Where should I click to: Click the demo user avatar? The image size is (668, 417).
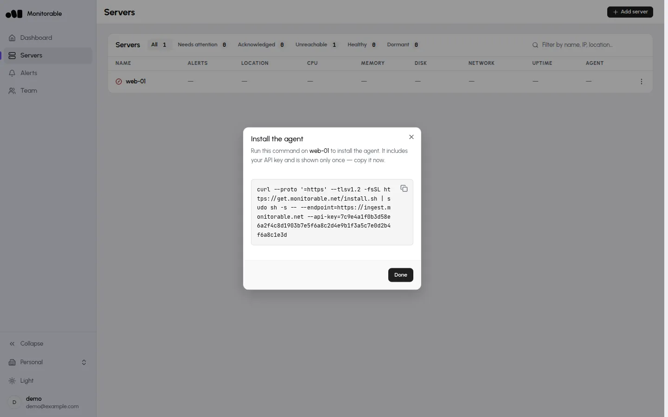pyautogui.click(x=14, y=402)
